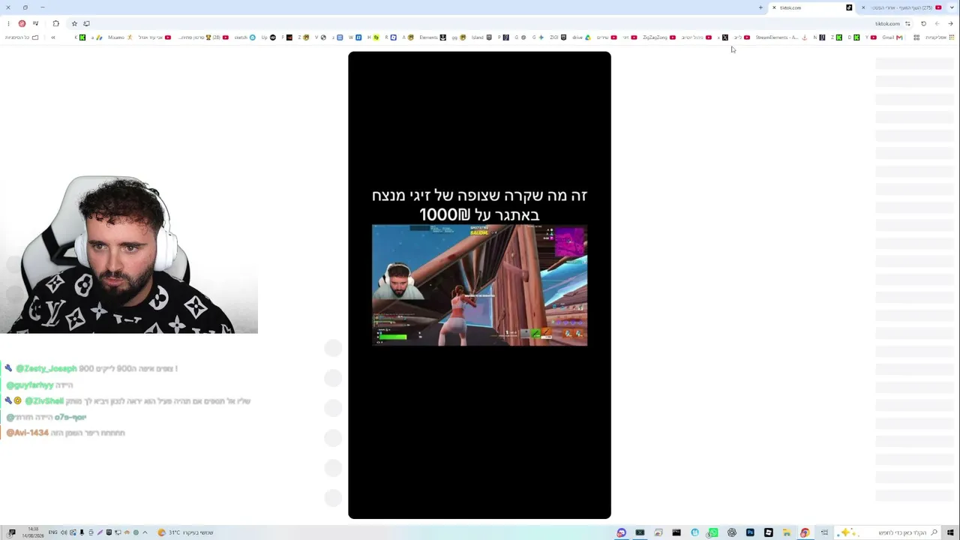The height and width of the screenshot is (540, 960).
Task: Click the Hebrew caption above the video
Action: click(x=479, y=205)
